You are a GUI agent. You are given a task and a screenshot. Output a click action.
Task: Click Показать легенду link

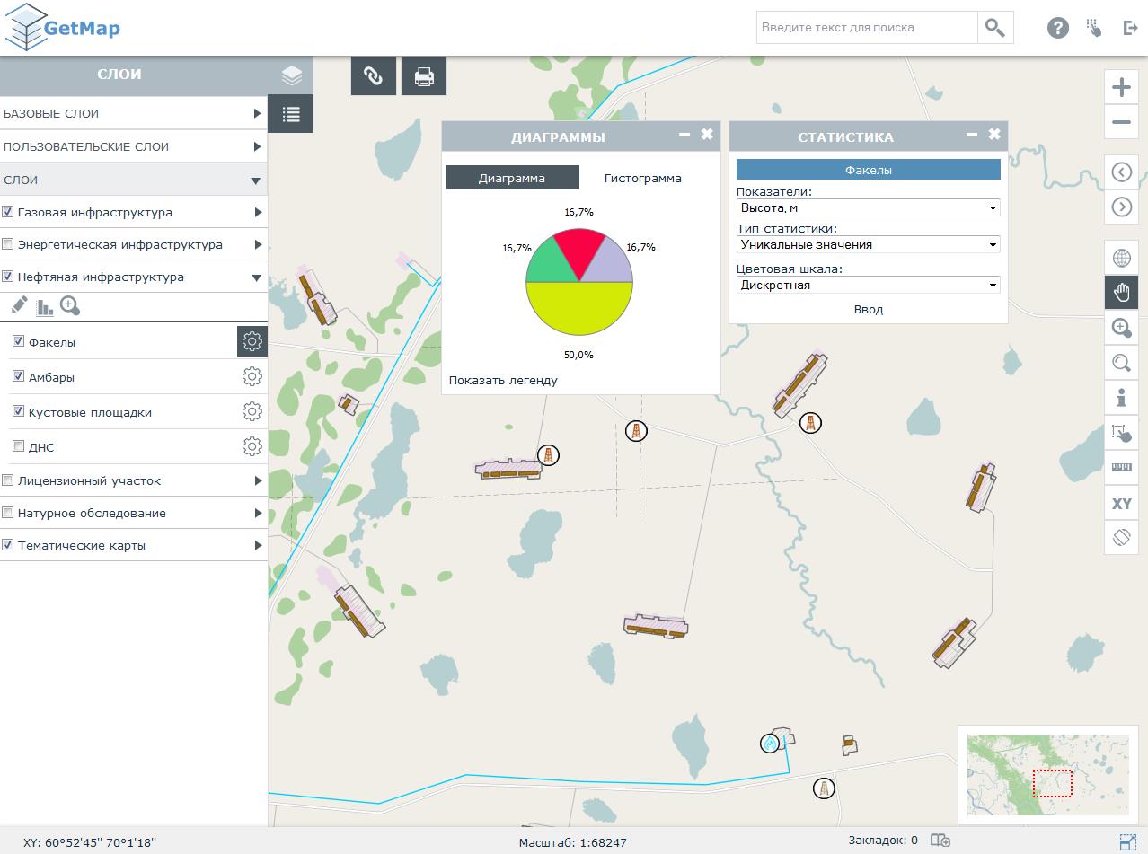click(x=503, y=381)
